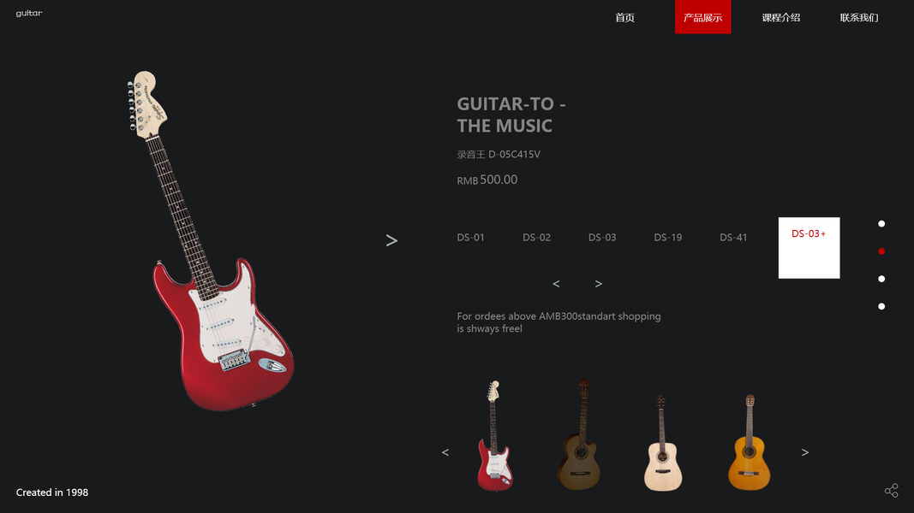Select the first white page indicator dot
Viewport: 914px width, 513px height.
coord(881,224)
